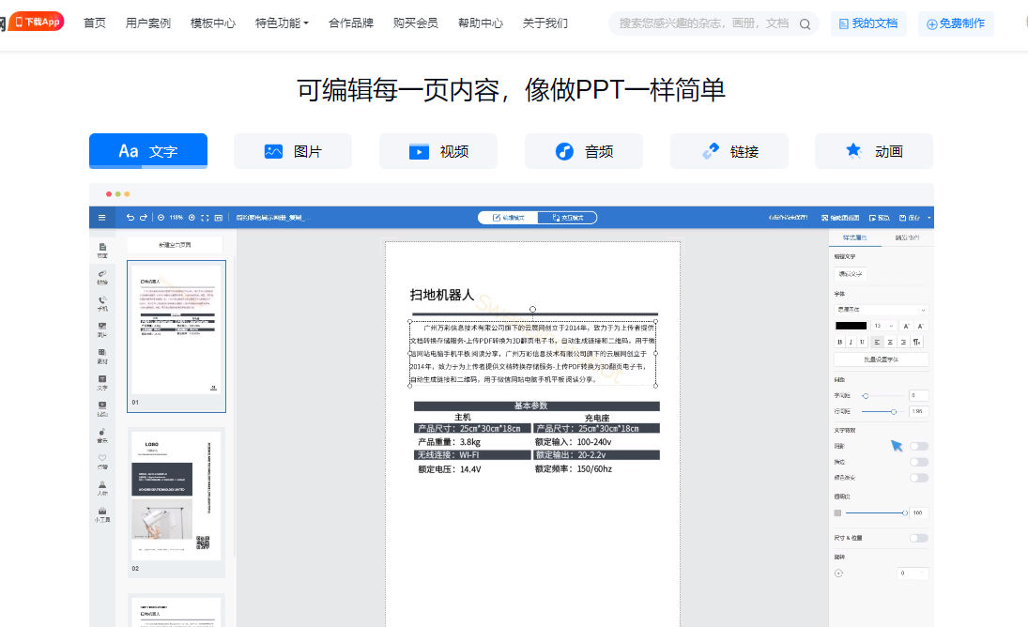1028x627 pixels.
Task: Click the redo icon next to undo
Action: click(143, 217)
